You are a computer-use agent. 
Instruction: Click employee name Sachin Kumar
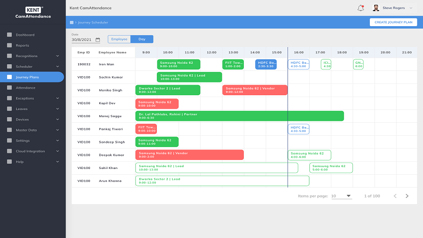(x=111, y=77)
